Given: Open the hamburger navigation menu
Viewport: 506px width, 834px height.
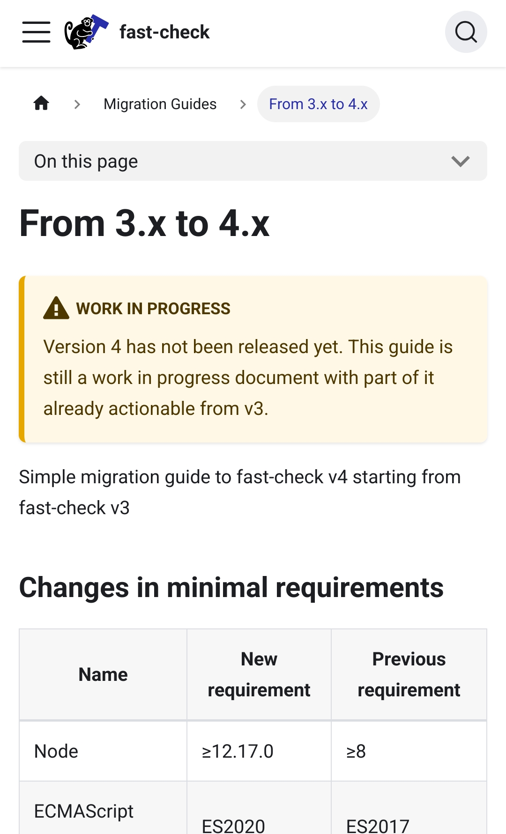Looking at the screenshot, I should pyautogui.click(x=36, y=32).
